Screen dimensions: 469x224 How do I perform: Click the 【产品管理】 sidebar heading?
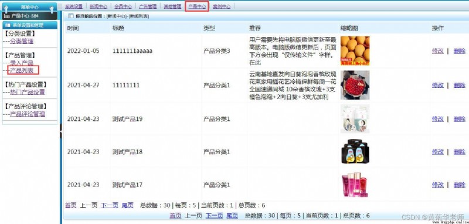[20, 55]
